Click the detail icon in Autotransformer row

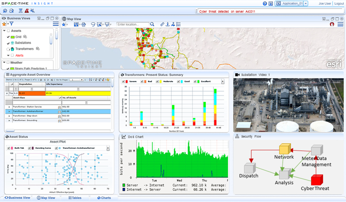point(59,112)
